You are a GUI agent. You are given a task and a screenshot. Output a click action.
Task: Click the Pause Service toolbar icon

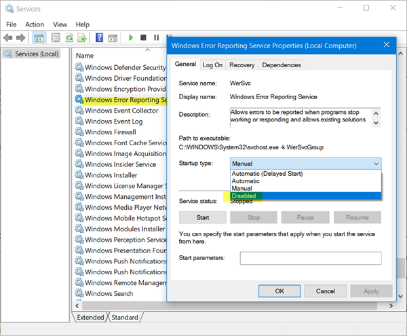coord(157,38)
